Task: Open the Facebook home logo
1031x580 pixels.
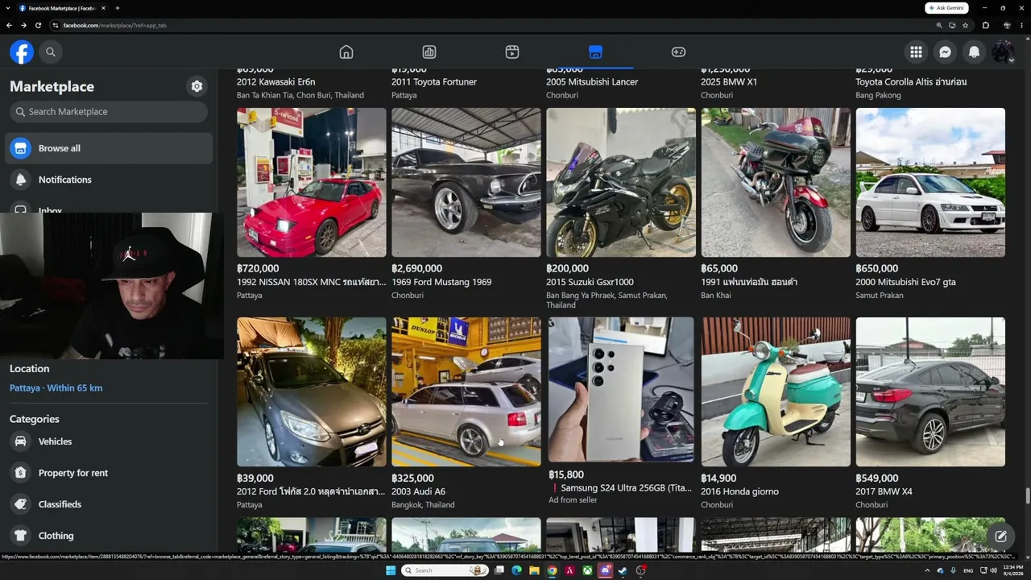Action: coord(22,52)
